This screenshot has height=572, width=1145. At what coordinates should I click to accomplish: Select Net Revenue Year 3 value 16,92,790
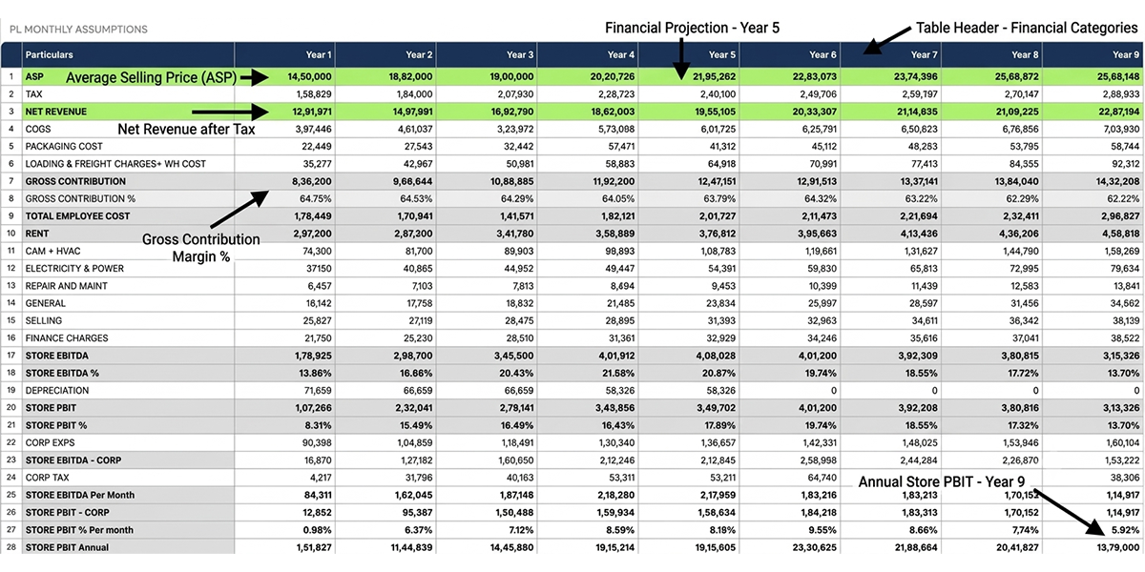[510, 112]
